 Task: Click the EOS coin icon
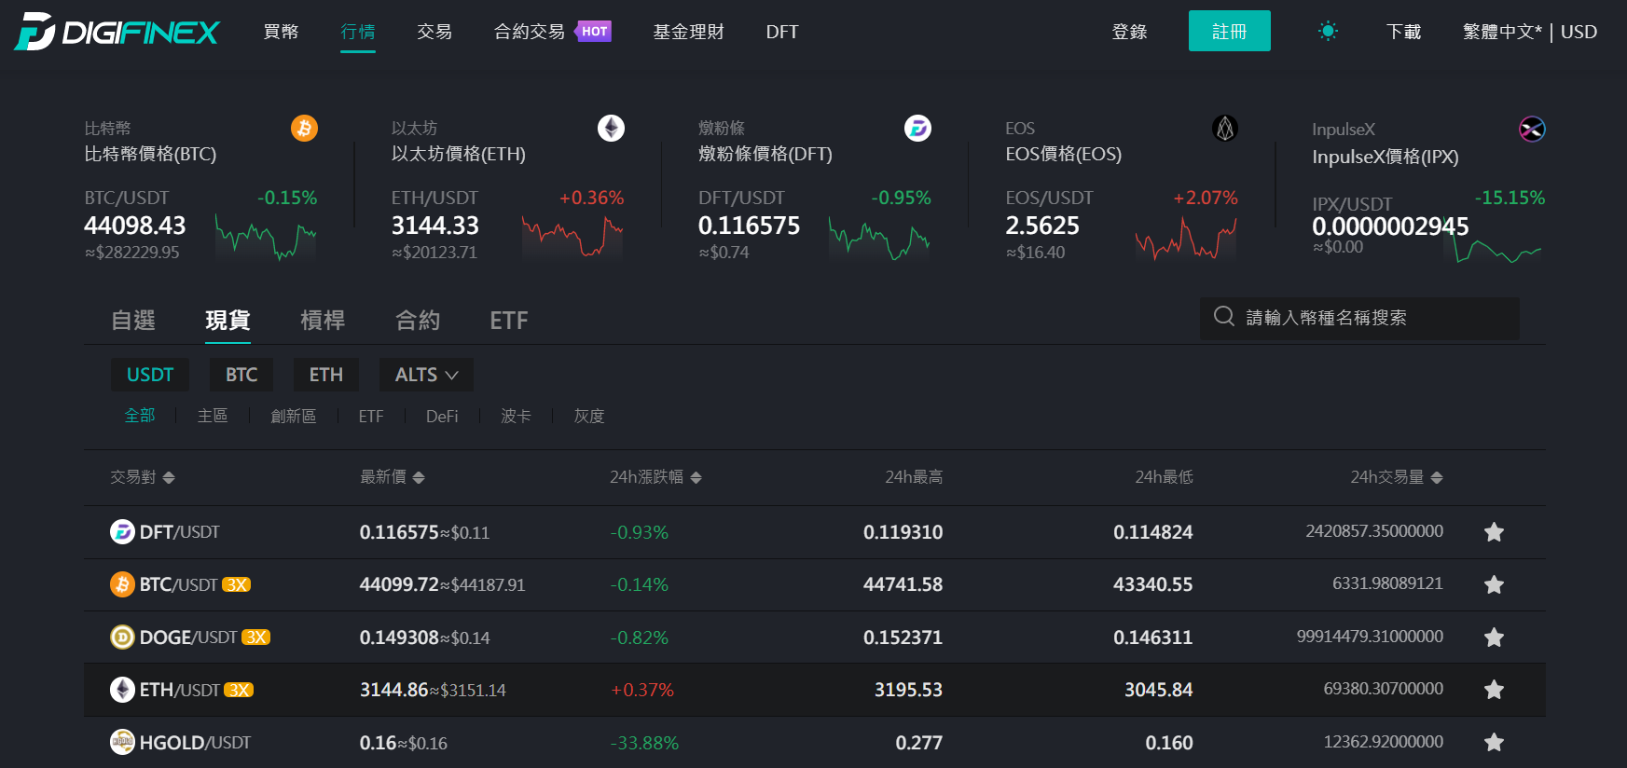(x=1224, y=128)
